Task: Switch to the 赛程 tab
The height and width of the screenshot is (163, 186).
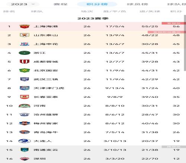Action: coord(60,4)
